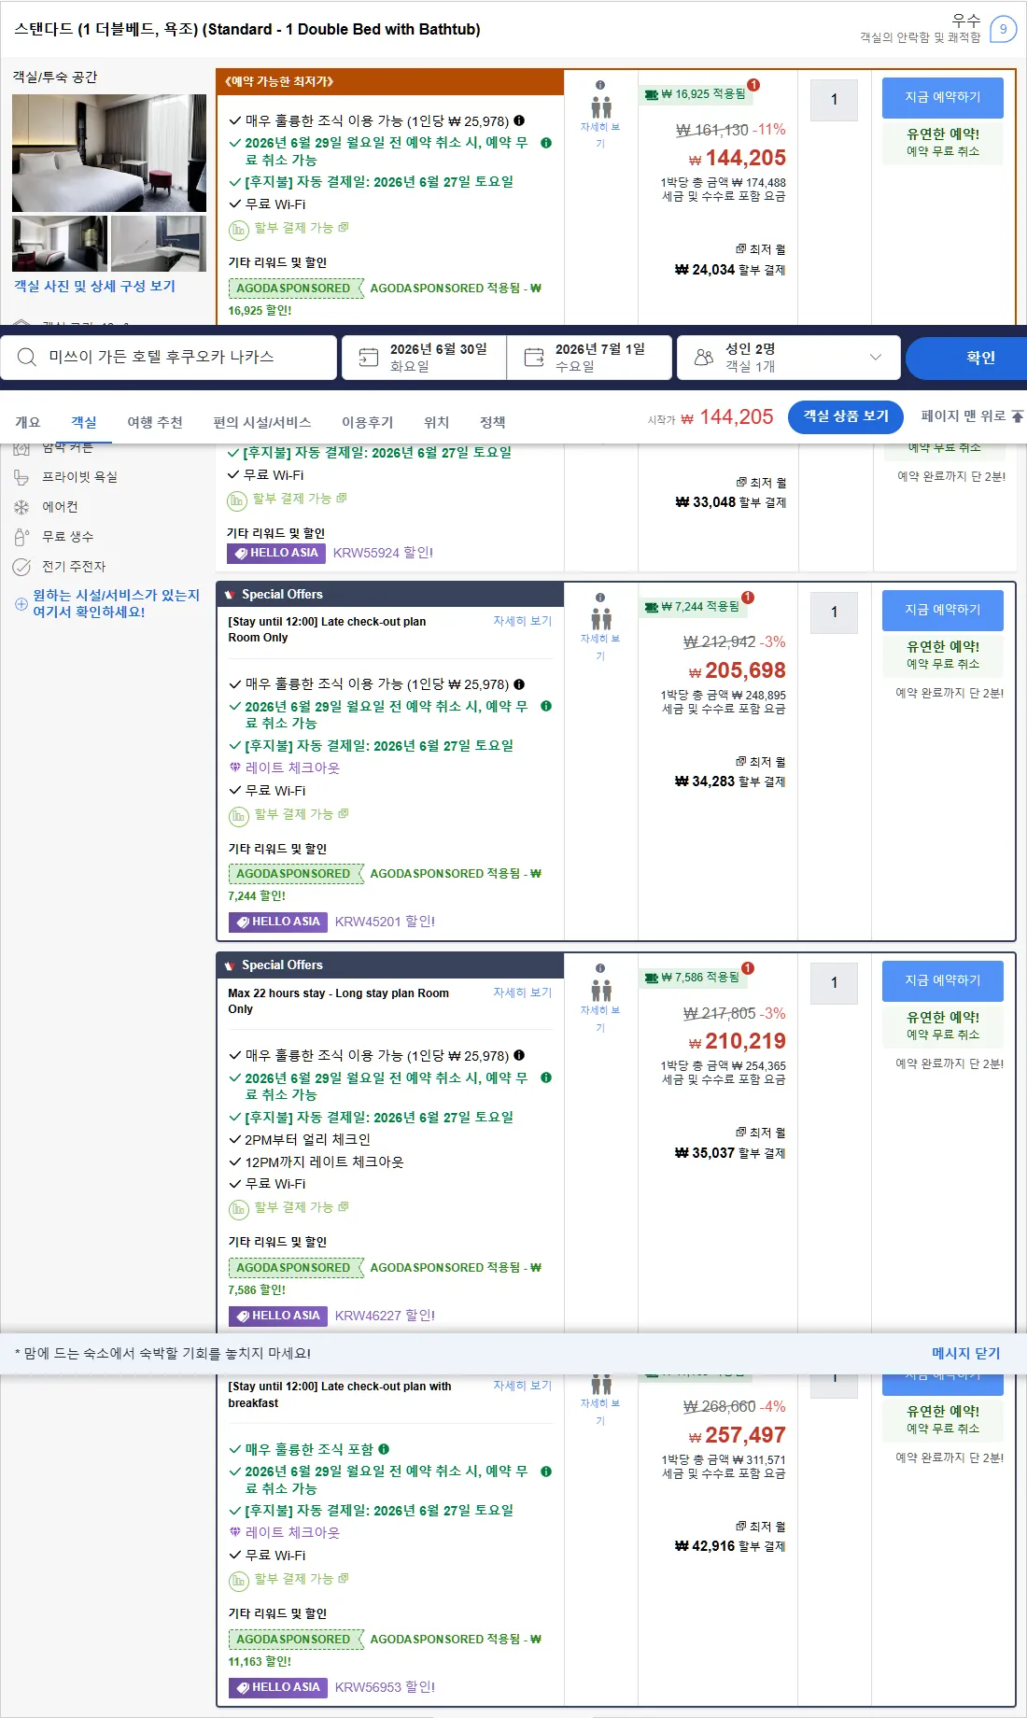Screen dimensions: 1027x1718
Task: Open the small bathroom photo thumbnail
Action: [x=159, y=244]
